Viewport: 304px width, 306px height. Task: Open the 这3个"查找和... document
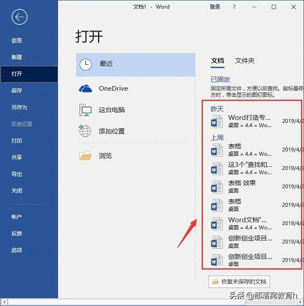tap(253, 168)
